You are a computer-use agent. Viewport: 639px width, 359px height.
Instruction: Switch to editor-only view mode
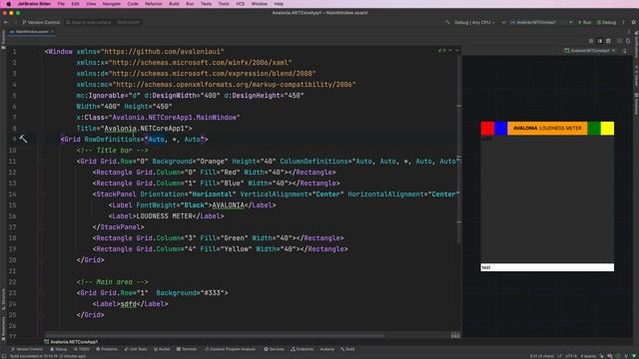[x=591, y=41]
